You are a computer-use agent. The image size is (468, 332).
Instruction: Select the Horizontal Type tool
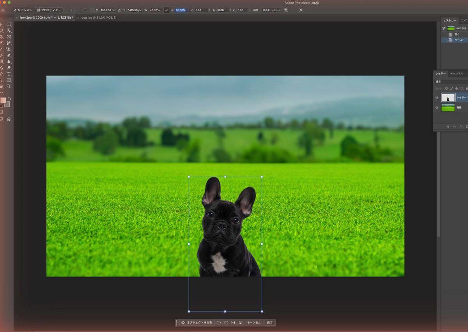9,74
